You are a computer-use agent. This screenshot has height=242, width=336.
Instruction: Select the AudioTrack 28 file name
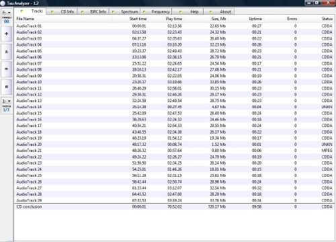pos(29,194)
